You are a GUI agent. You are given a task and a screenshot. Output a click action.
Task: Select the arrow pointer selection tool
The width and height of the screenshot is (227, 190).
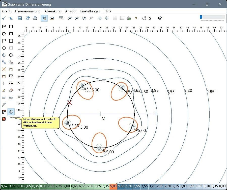pos(11,18)
